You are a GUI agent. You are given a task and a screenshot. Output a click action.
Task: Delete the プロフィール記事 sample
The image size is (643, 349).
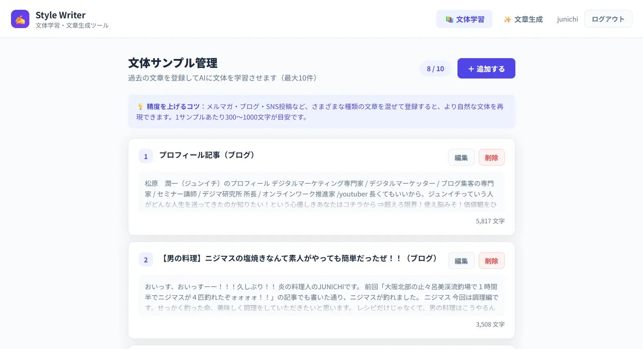point(491,157)
